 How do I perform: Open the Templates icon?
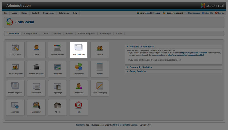58,69
